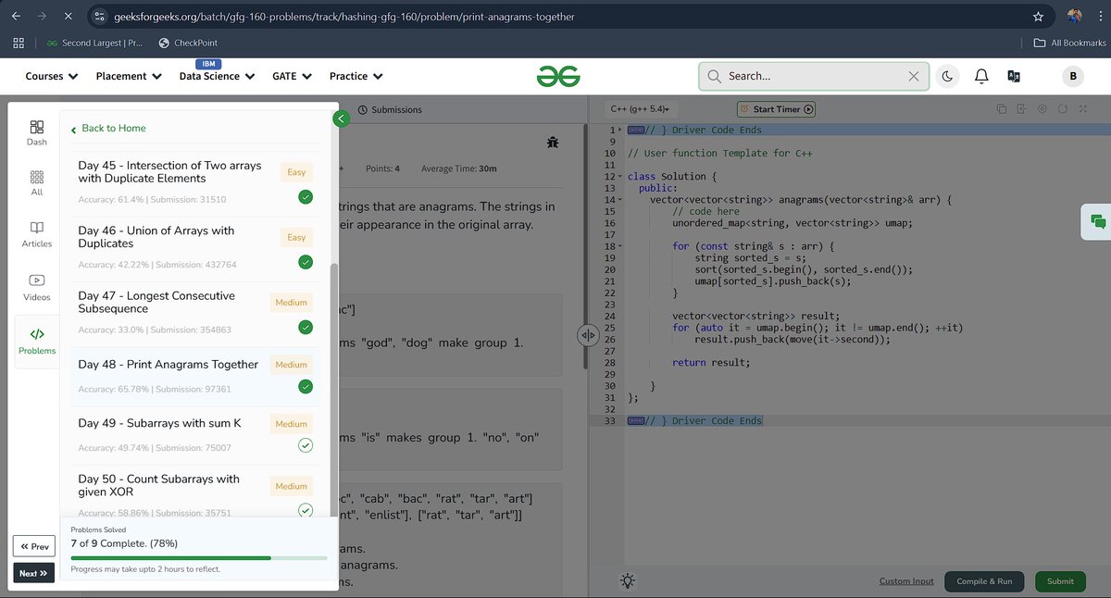
Task: Expand the Courses dropdown menu
Action: (52, 76)
